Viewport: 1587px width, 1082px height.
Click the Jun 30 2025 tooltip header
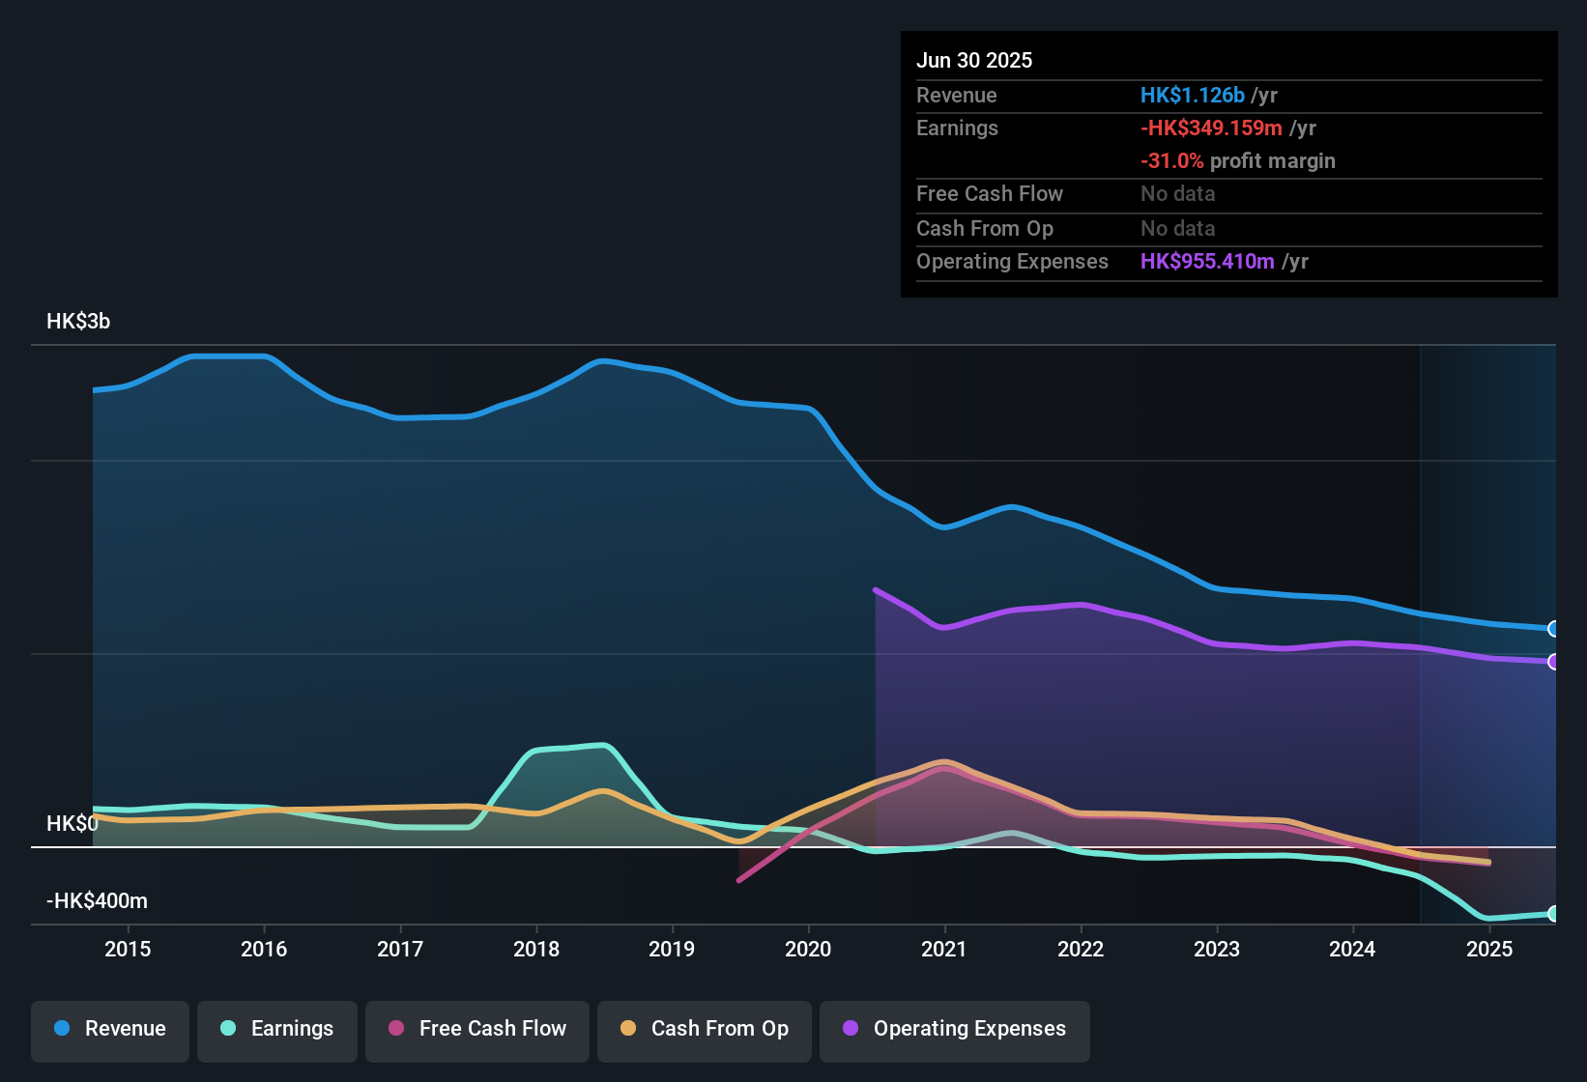[x=974, y=60]
